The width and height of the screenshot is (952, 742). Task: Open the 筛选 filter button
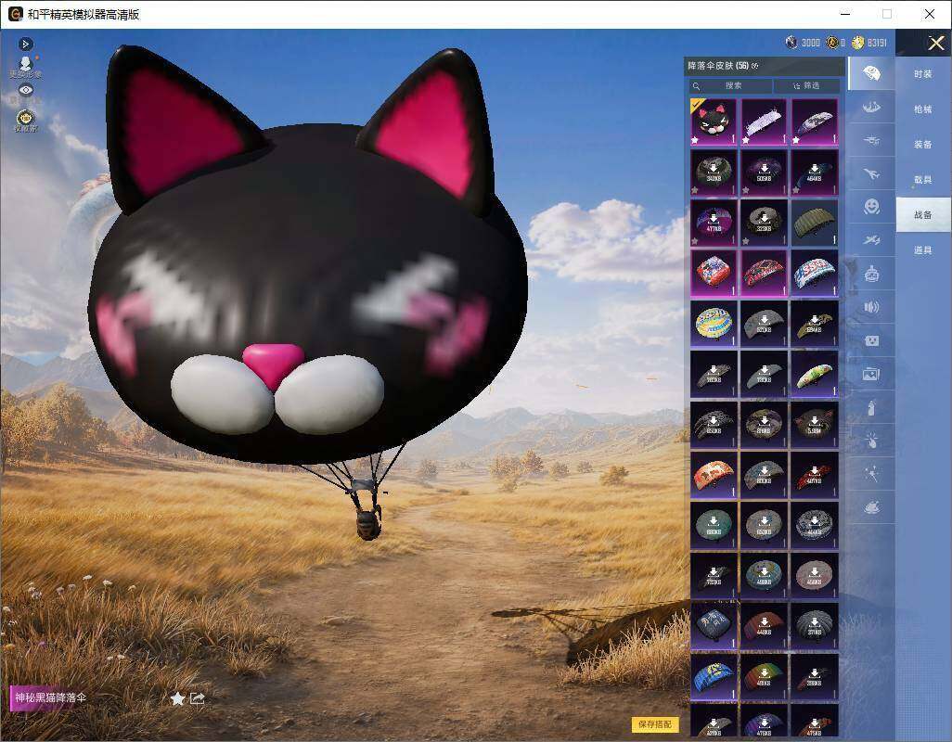807,85
